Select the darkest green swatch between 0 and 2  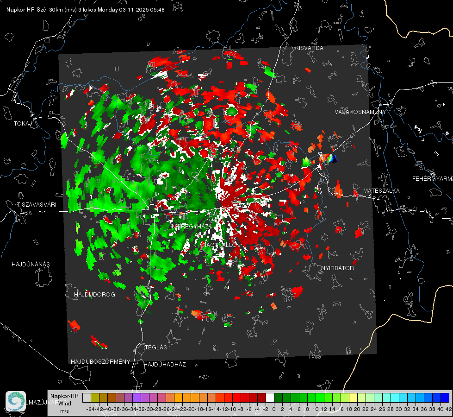[278, 398]
